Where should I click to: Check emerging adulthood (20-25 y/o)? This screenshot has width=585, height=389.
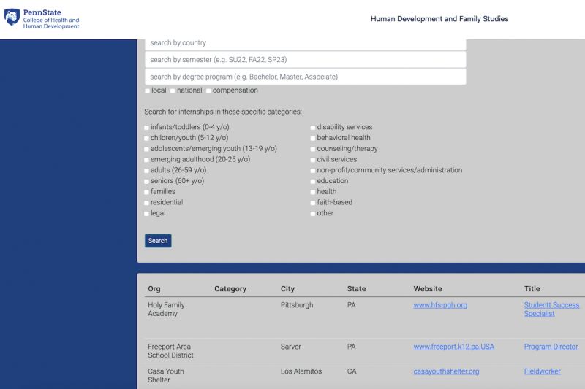pos(147,160)
